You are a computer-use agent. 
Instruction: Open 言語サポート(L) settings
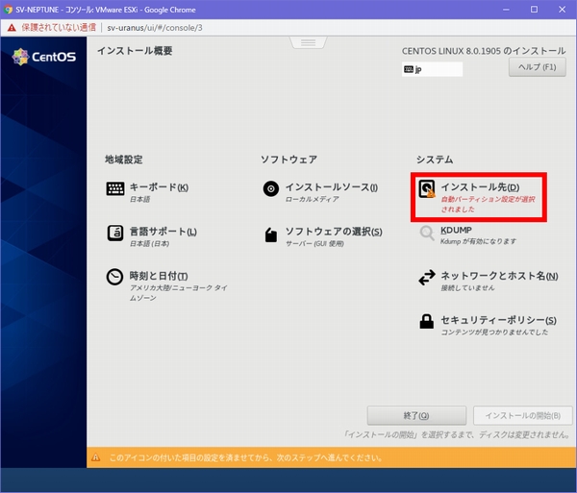pyautogui.click(x=163, y=232)
